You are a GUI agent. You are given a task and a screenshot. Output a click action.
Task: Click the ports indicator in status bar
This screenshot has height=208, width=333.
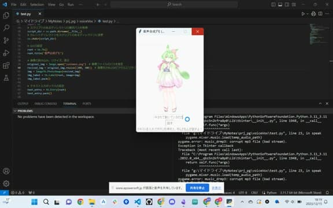pos(32,192)
